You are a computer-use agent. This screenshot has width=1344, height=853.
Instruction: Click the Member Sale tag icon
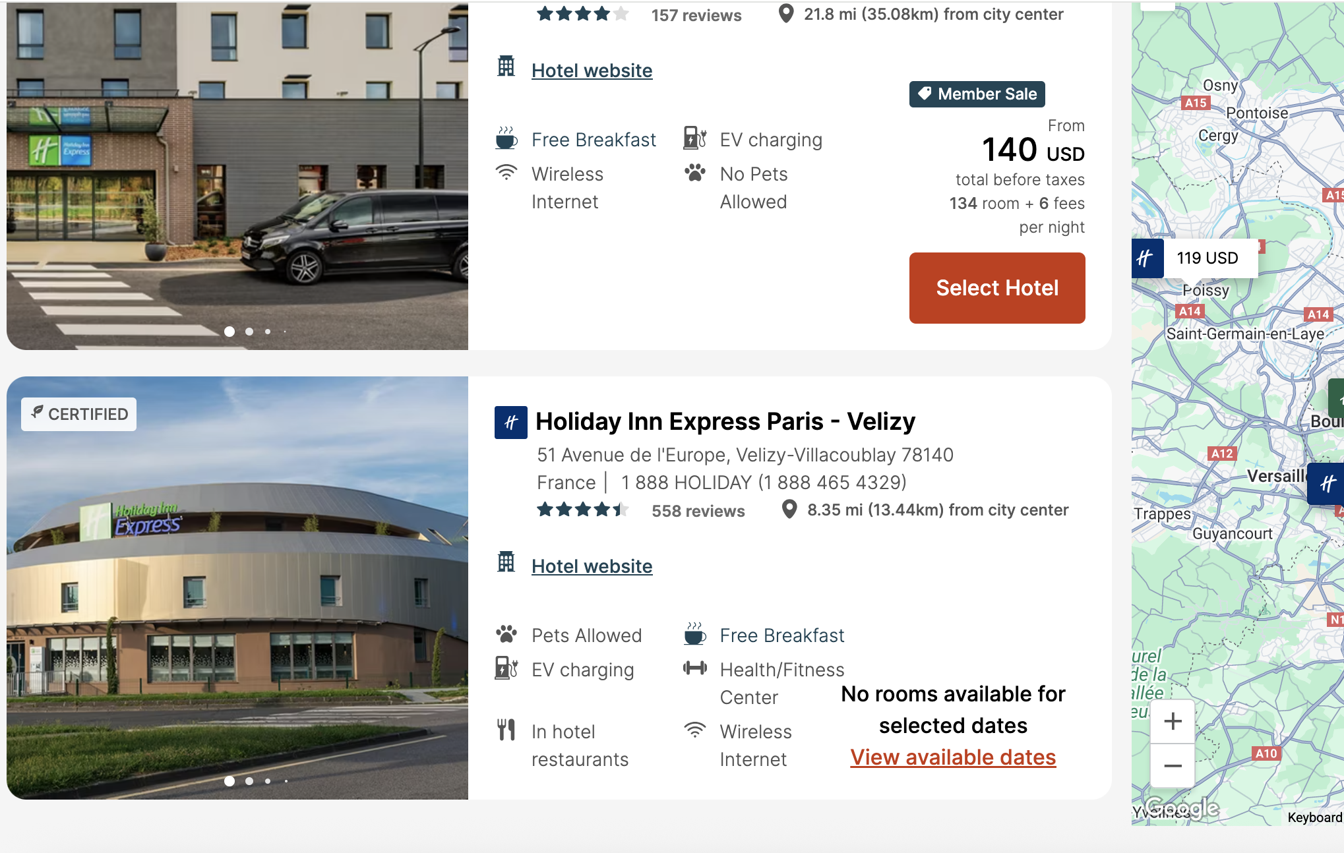[925, 94]
